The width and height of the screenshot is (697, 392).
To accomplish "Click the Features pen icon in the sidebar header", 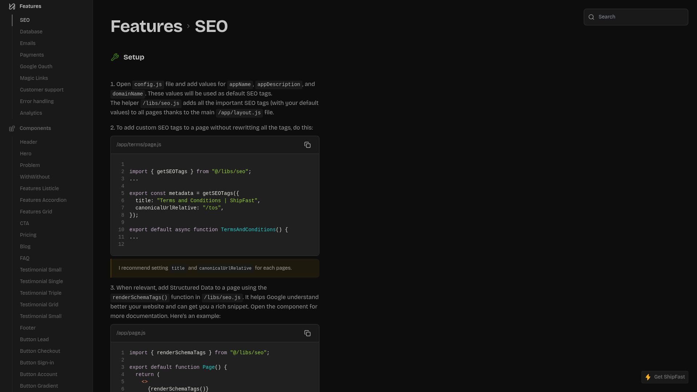I will pyautogui.click(x=12, y=6).
